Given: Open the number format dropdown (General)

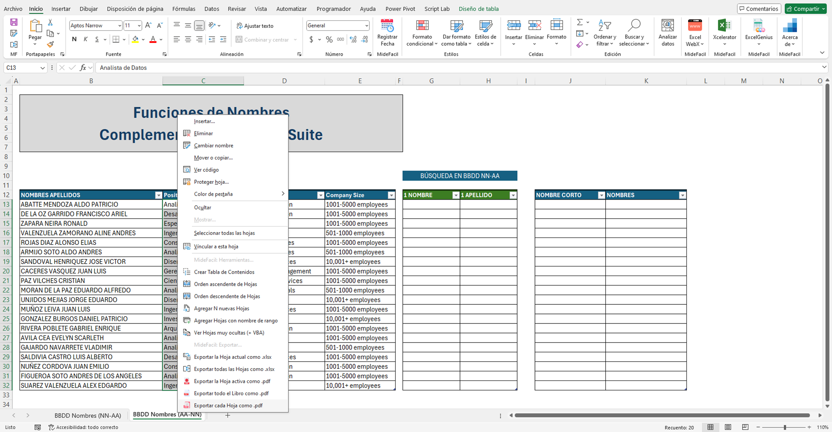Looking at the screenshot, I should click(x=366, y=26).
